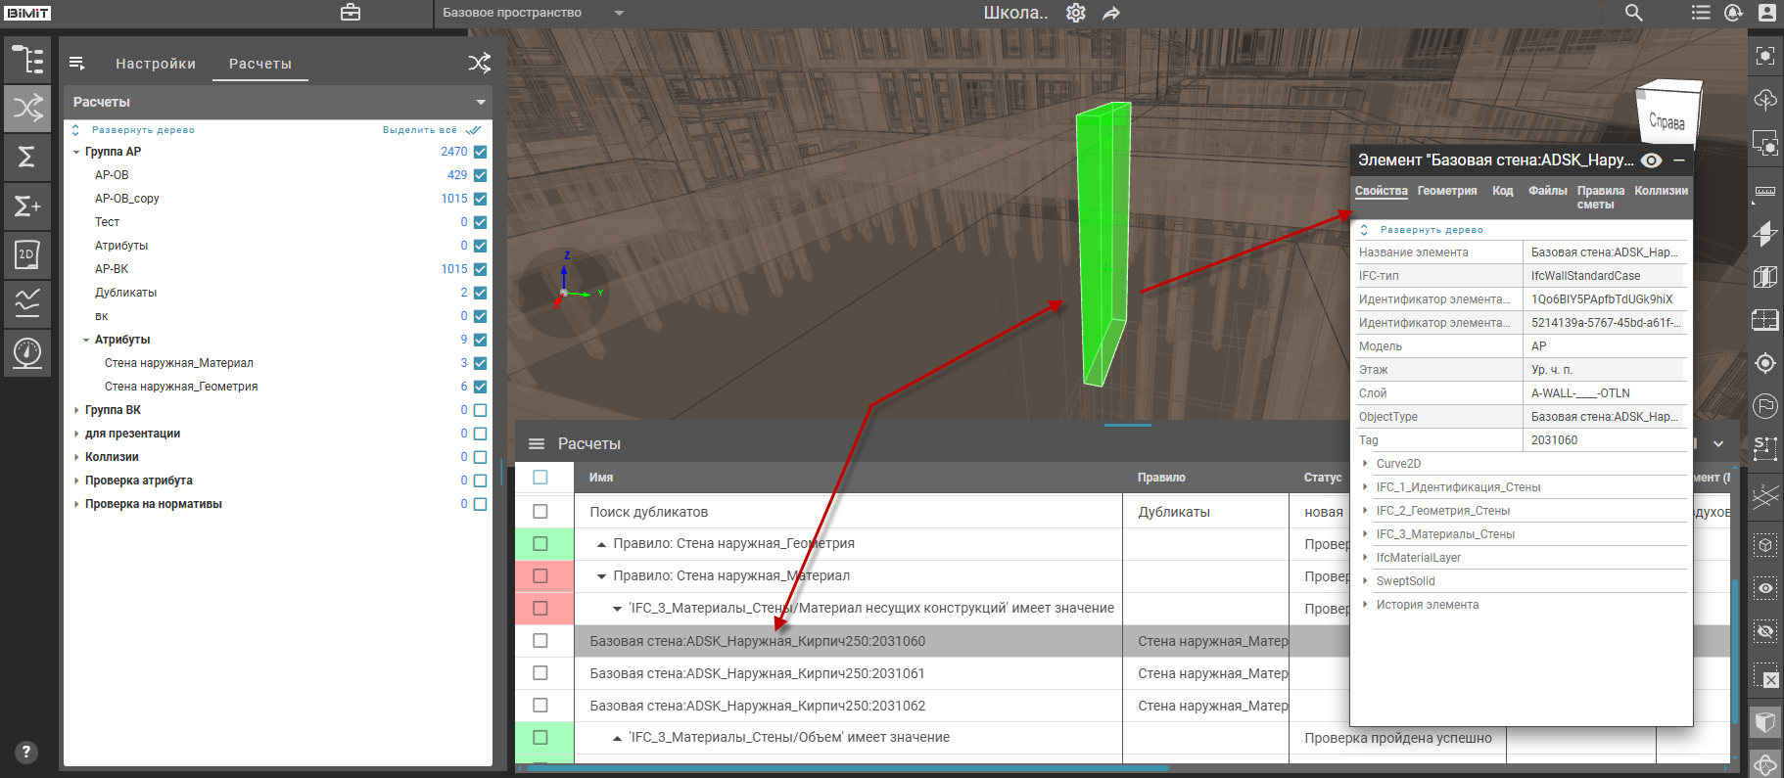Open the model tree icon in left sidebar
Screen dimensions: 1784x778
pyautogui.click(x=27, y=60)
